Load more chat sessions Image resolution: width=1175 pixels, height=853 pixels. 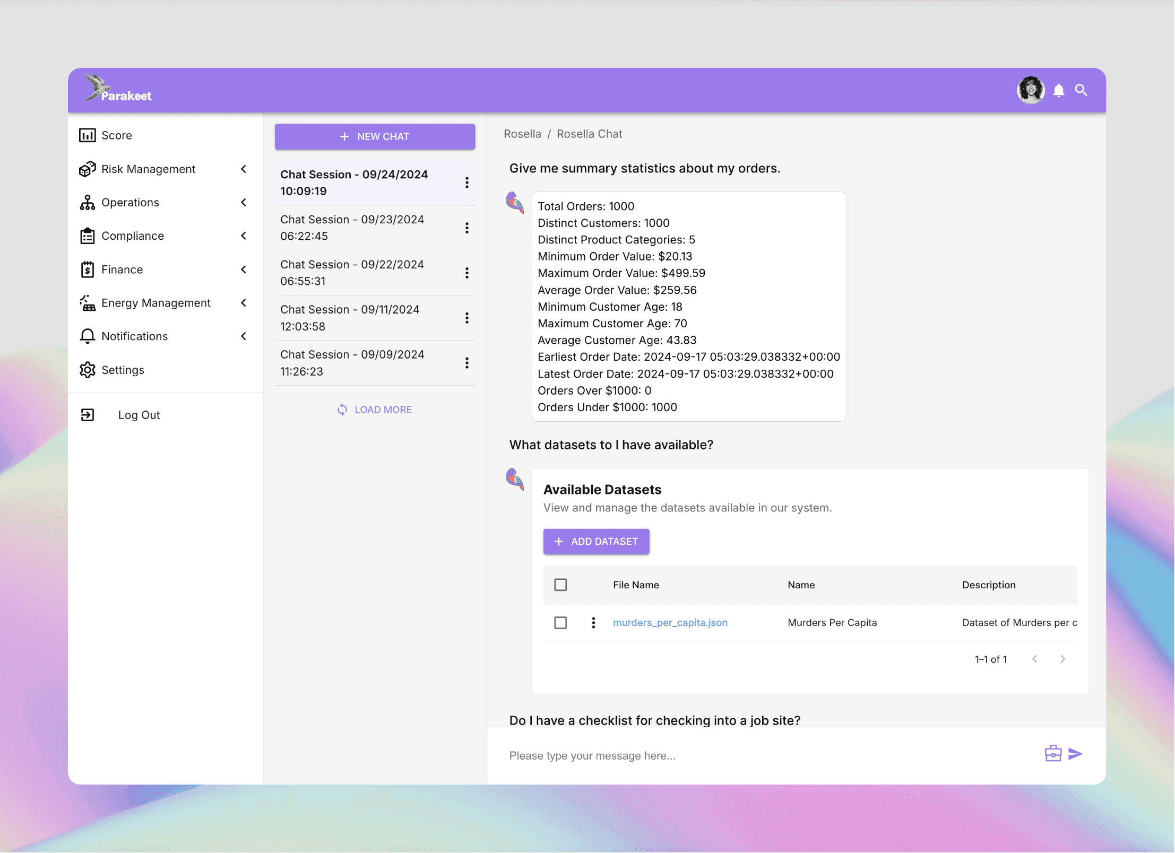click(375, 410)
